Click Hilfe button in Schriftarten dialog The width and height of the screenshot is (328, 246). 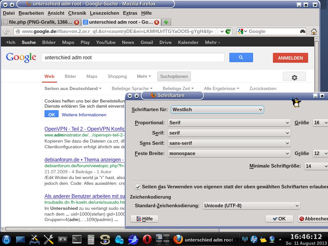[x=144, y=219]
